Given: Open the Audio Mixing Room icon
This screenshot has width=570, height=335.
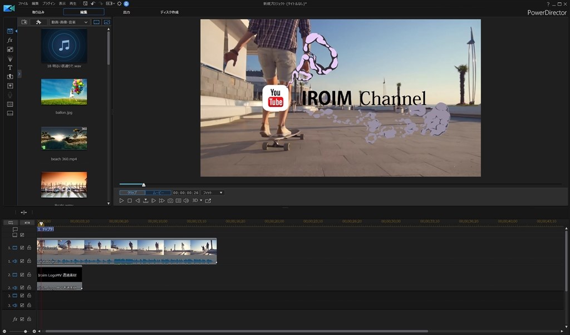Looking at the screenshot, I should click(x=10, y=86).
